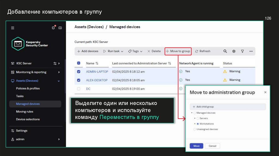279x156 pixels.
Task: Open Device selections page
Action: click(x=28, y=119)
